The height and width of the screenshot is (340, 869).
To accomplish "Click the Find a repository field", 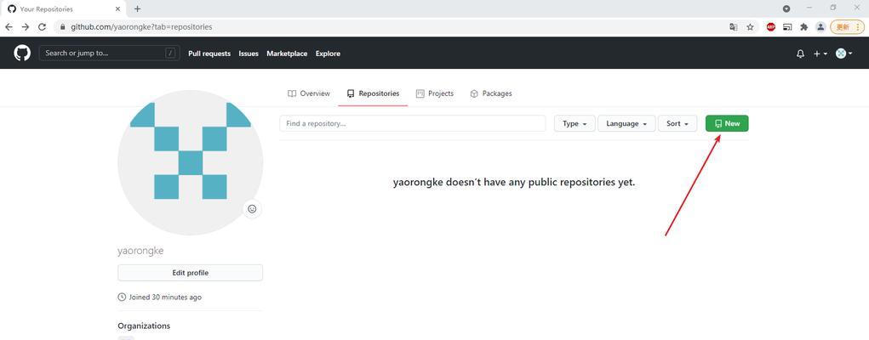I will tap(412, 123).
